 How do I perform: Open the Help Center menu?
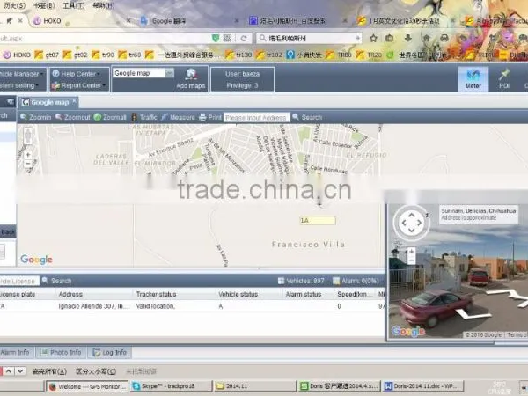click(x=77, y=74)
